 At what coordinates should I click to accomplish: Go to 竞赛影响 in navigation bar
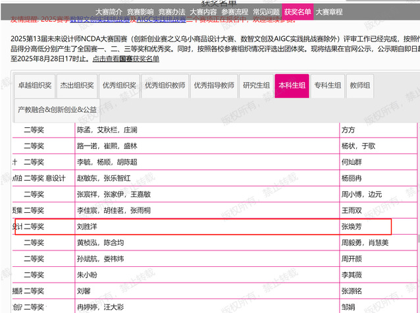pos(140,12)
